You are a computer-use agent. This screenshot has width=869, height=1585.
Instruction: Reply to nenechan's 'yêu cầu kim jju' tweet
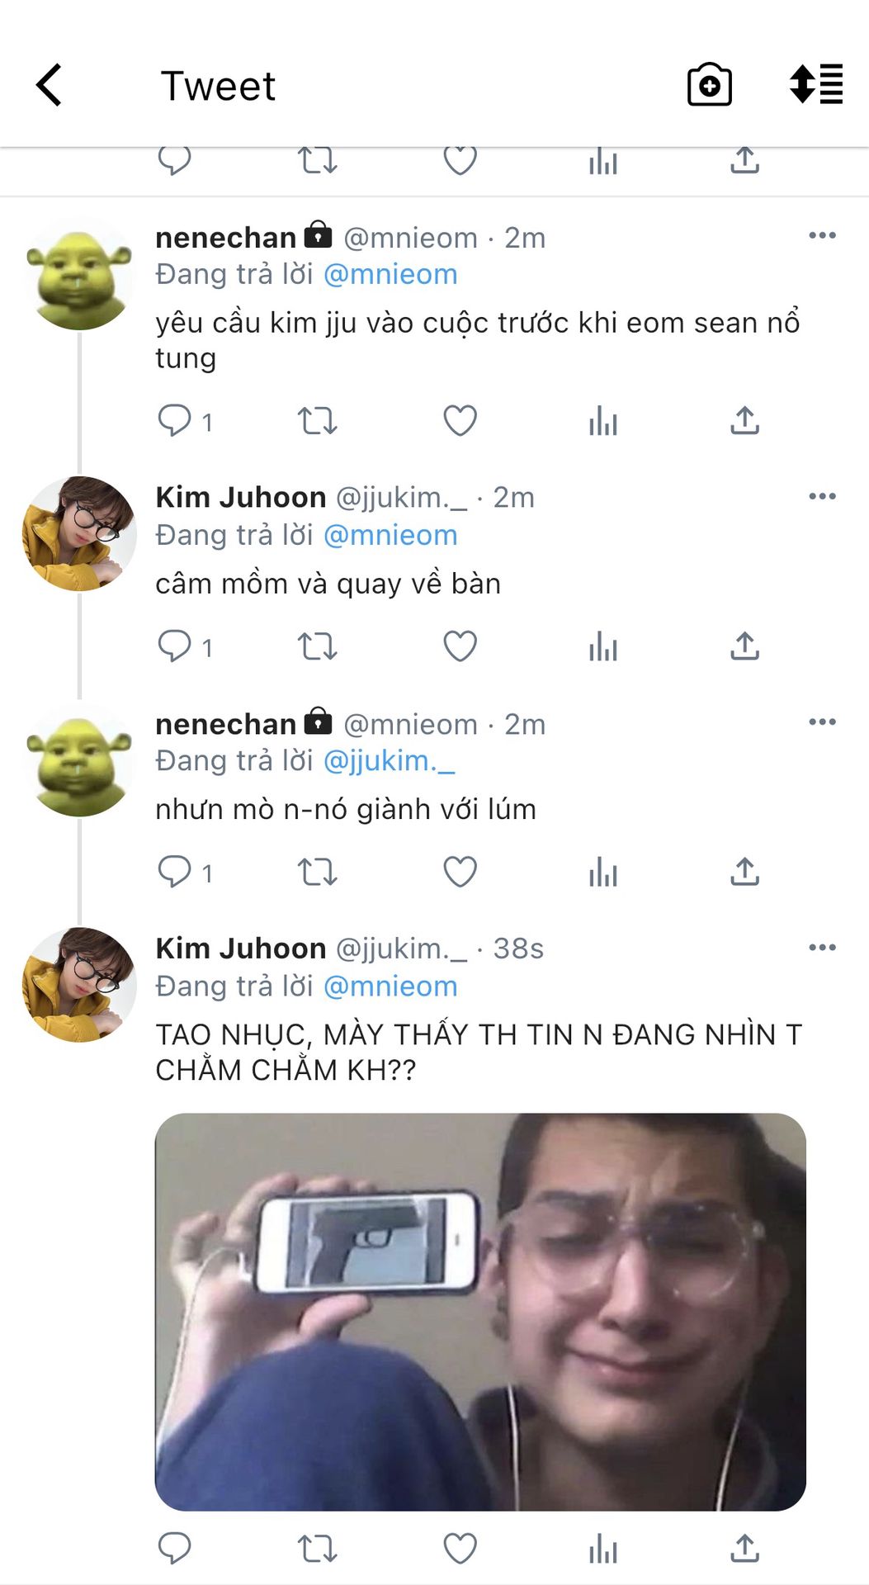174,421
